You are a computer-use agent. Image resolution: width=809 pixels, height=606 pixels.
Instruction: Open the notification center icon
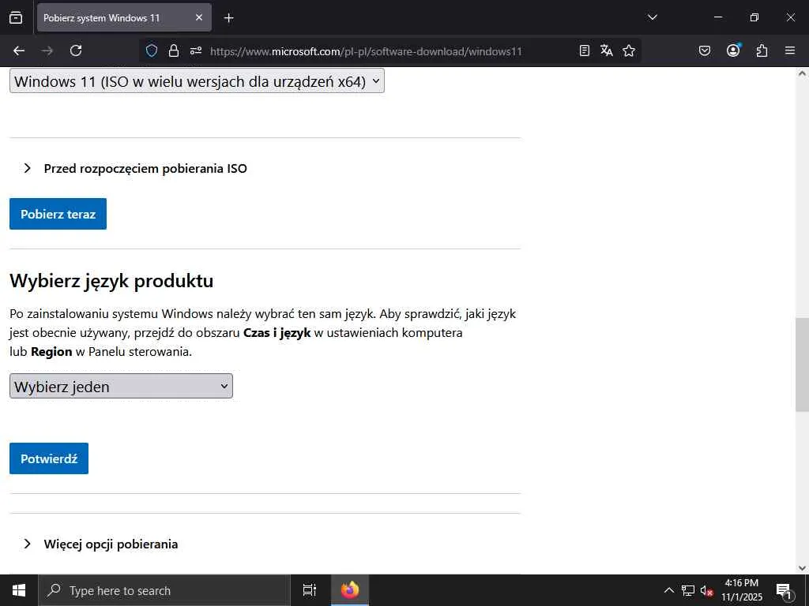(x=784, y=590)
